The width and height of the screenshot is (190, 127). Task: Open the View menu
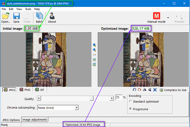click(19, 9)
